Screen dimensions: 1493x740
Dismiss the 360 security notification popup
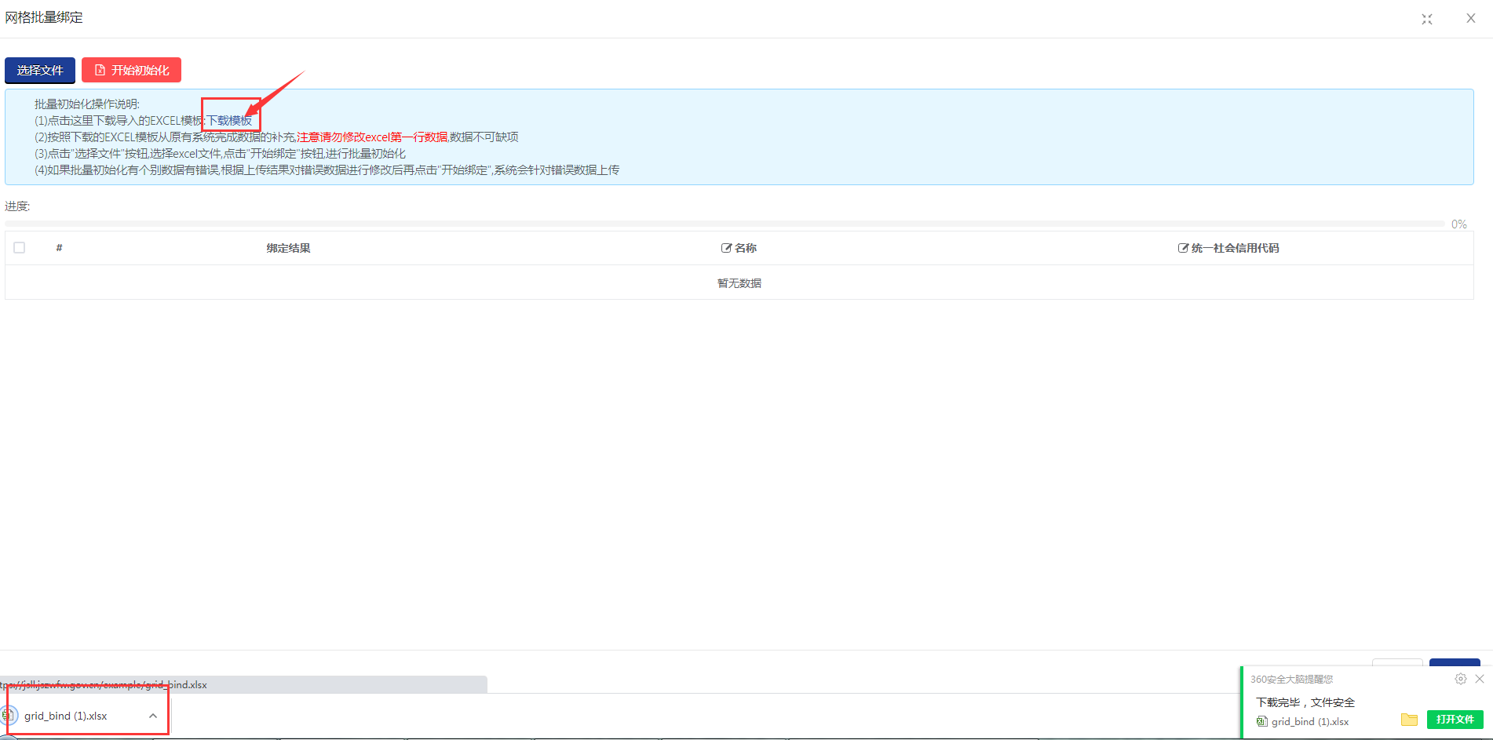click(x=1480, y=679)
